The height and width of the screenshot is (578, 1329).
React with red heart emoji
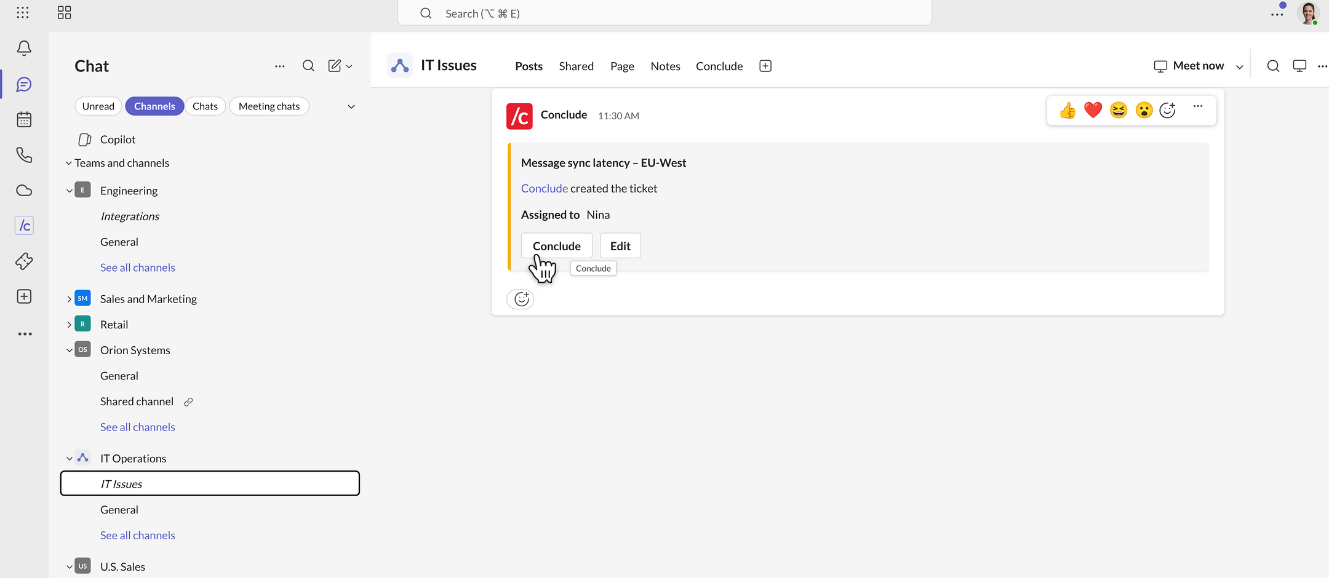(x=1093, y=110)
